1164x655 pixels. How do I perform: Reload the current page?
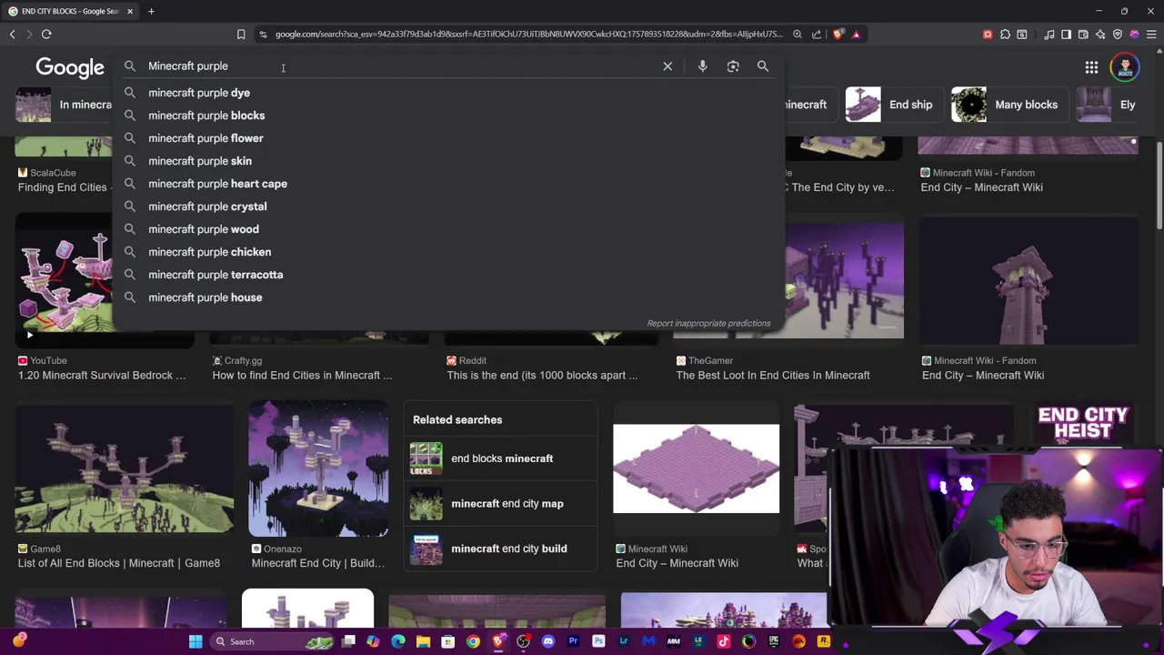pos(46,35)
